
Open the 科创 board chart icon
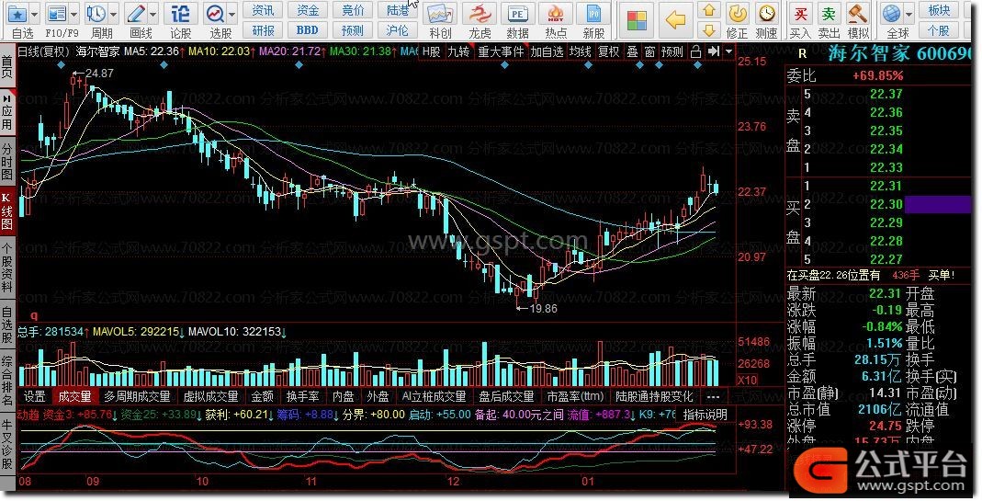tap(440, 14)
